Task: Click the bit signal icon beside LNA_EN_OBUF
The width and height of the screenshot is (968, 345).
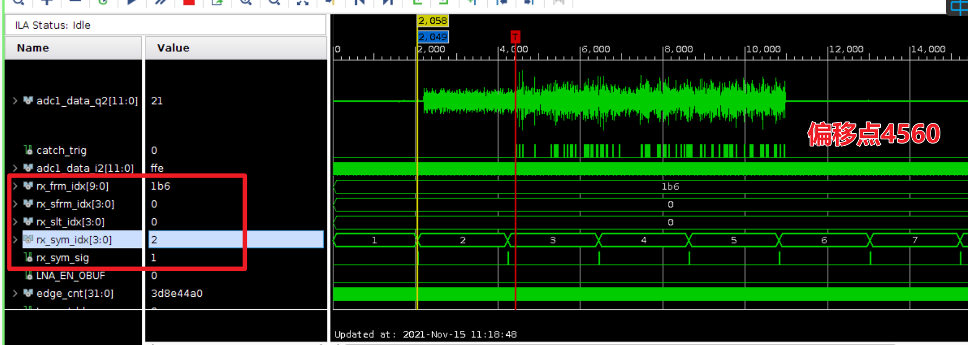Action: 28,275
